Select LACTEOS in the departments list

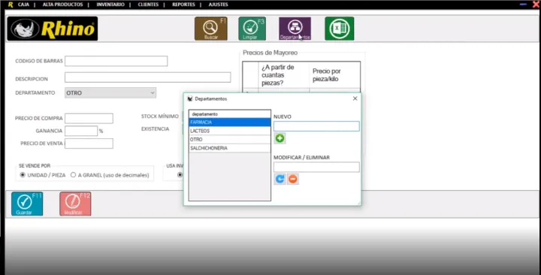[x=230, y=131]
